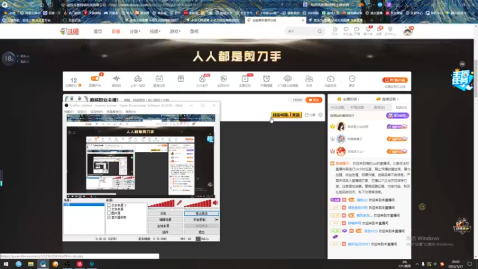Viewport: 478px width, 269px height.
Task: Adjust the desktop volume bars in OBS
Action: (x=198, y=204)
